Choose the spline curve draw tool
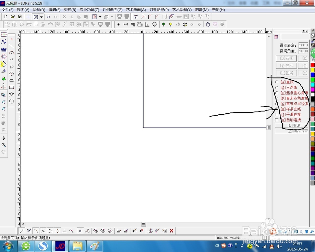The width and height of the screenshot is (315, 252). 11,60
